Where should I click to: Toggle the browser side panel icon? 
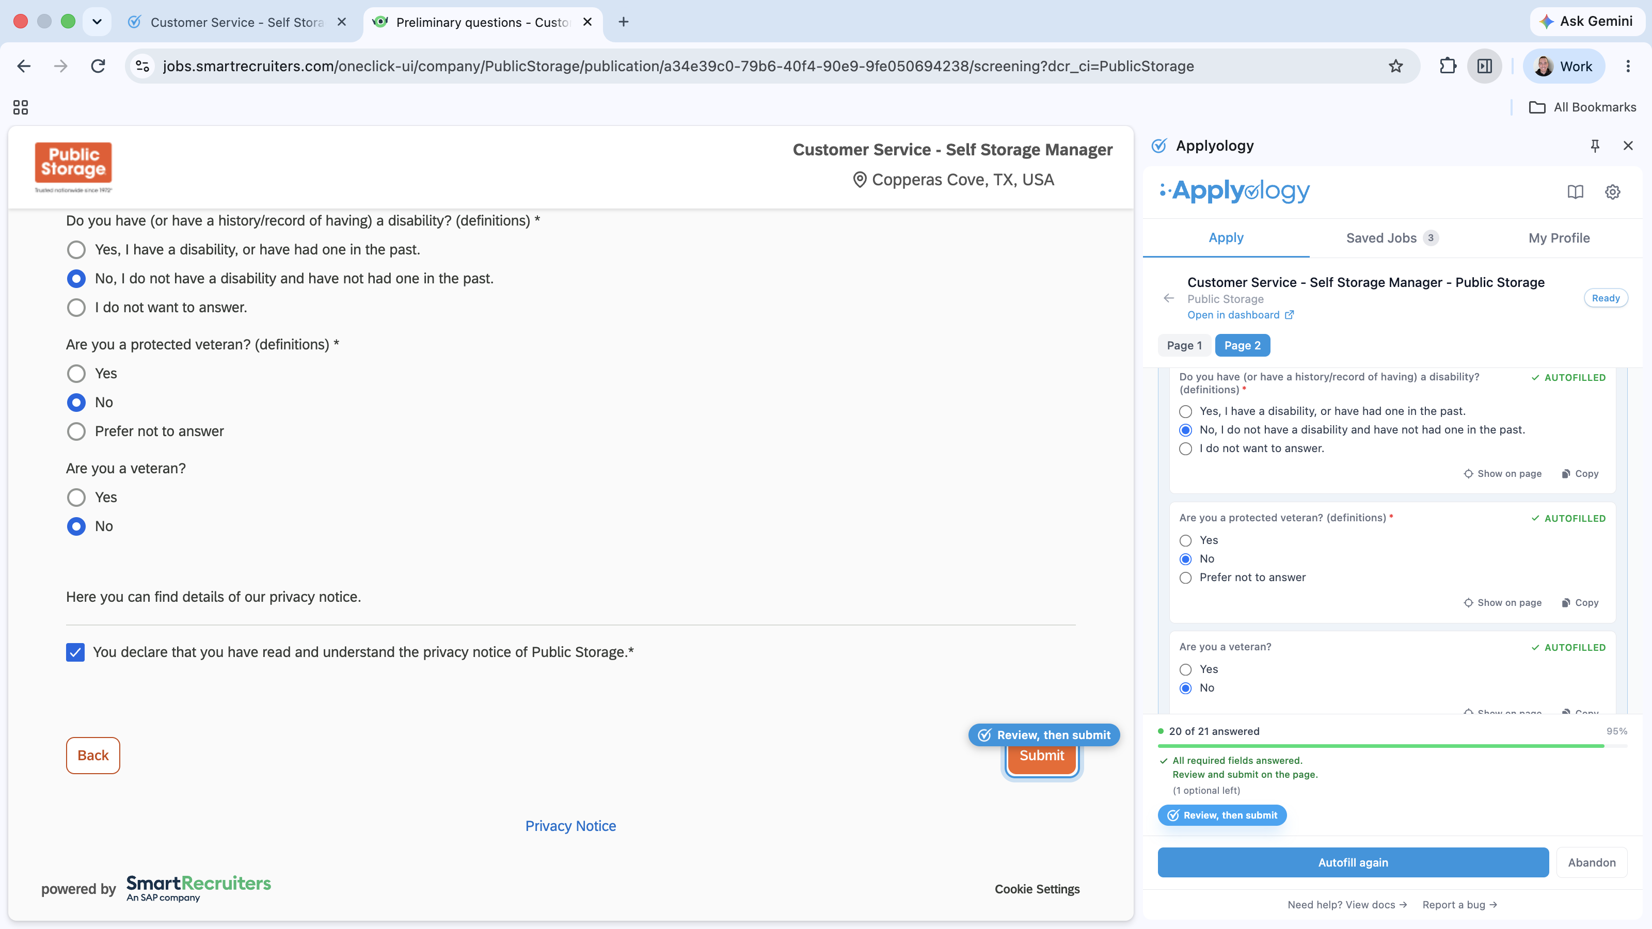[1485, 66]
